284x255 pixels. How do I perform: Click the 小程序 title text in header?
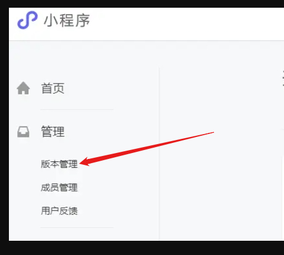(x=67, y=21)
